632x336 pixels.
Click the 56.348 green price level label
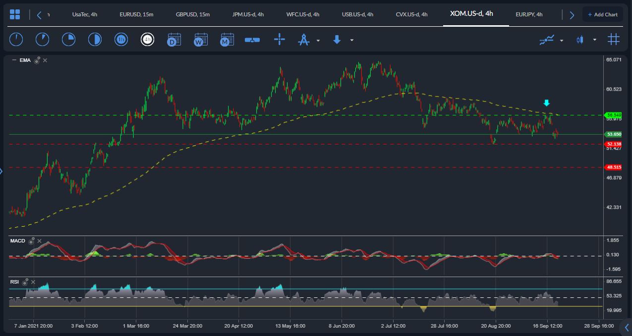(613, 115)
